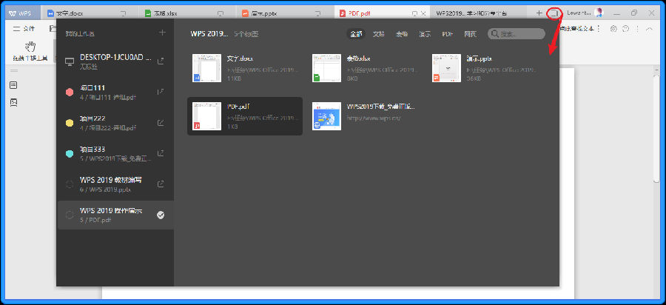Open the WPS2019下载 web page entry
This screenshot has height=305, width=666.
326,116
